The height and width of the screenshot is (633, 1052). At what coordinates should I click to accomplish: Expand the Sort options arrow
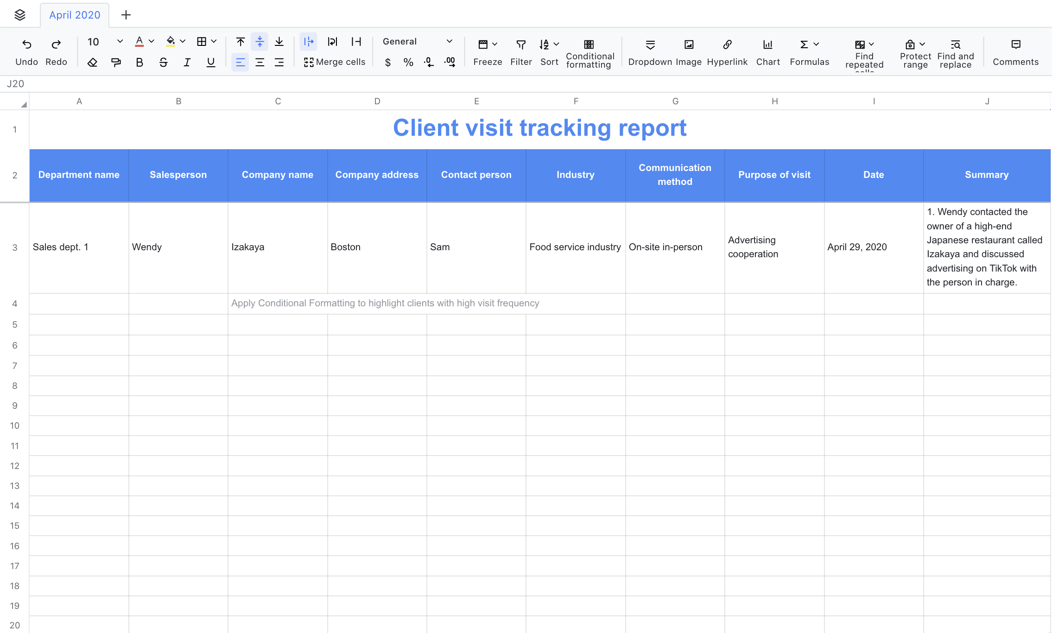tap(557, 44)
